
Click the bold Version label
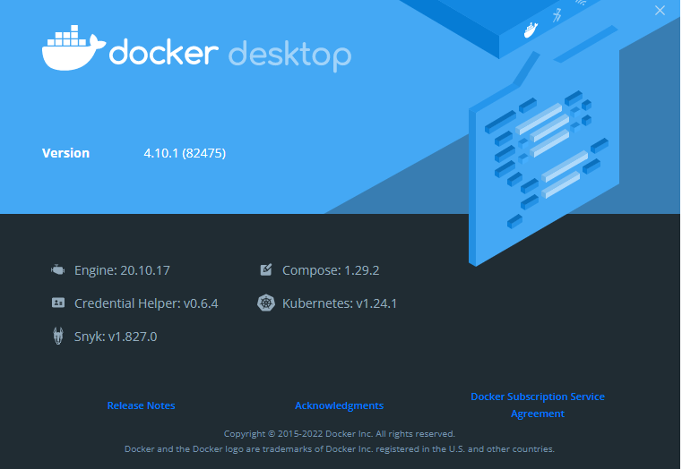pyautogui.click(x=65, y=153)
